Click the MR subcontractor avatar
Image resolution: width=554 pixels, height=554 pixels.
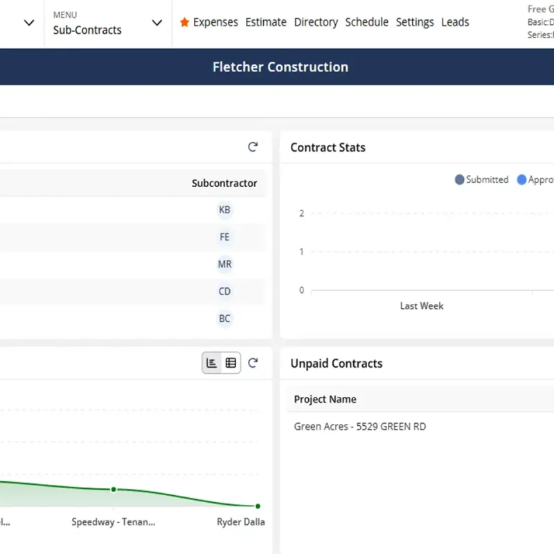point(224,265)
